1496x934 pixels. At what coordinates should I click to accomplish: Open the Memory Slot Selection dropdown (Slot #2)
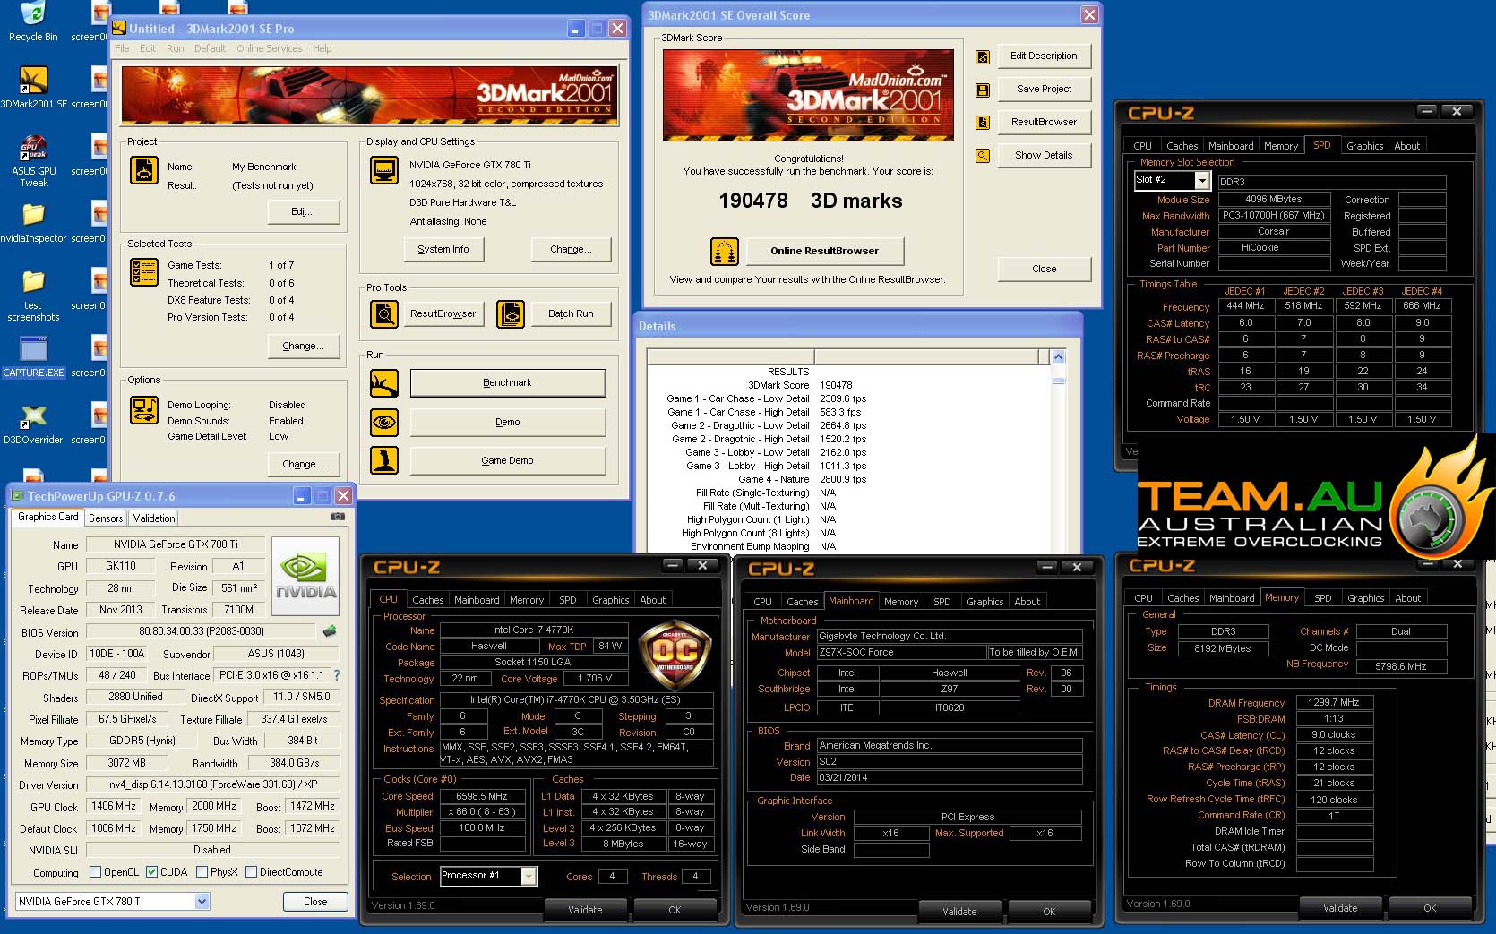(x=1203, y=181)
